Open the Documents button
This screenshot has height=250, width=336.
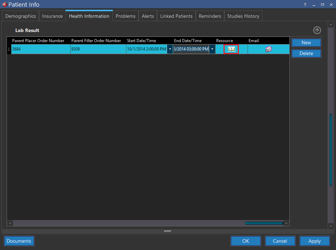pos(19,241)
